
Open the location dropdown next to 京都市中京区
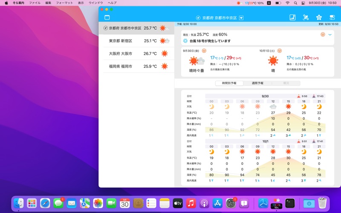(x=241, y=18)
